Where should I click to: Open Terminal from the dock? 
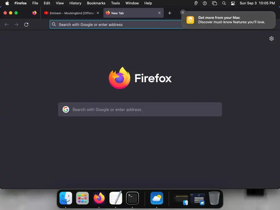132,198
